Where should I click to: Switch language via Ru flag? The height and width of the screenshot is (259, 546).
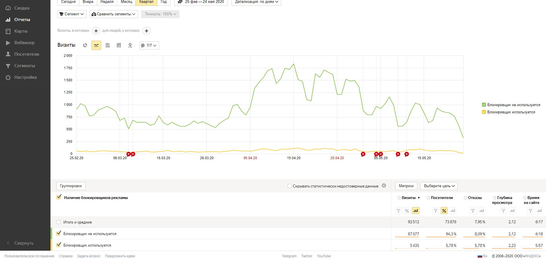[482, 256]
